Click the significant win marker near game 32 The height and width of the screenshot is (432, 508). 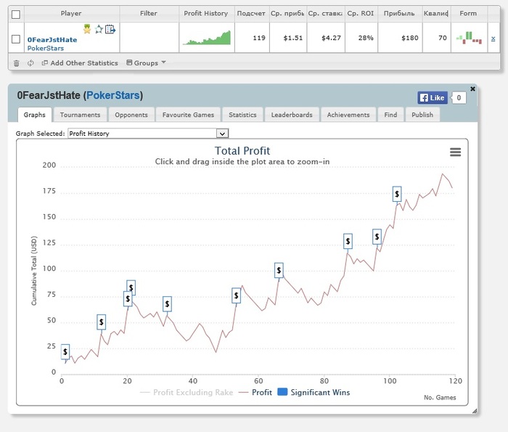[x=167, y=304]
